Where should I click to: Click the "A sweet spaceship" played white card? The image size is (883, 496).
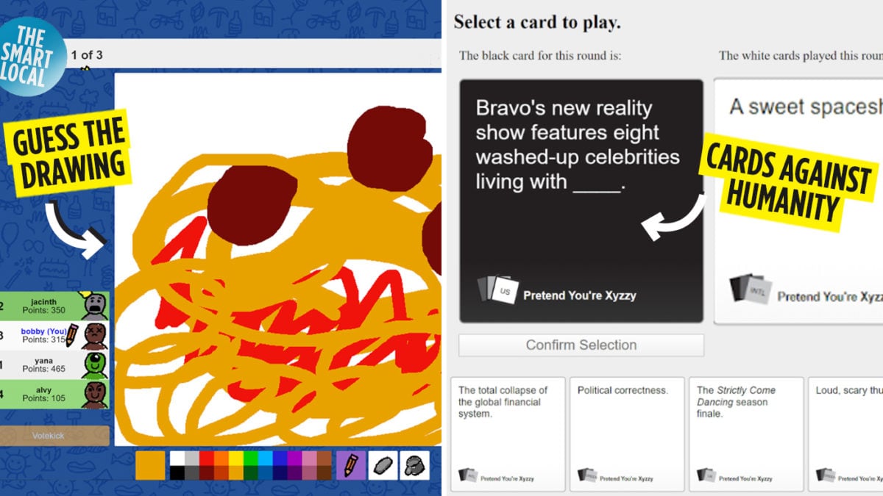point(798,201)
